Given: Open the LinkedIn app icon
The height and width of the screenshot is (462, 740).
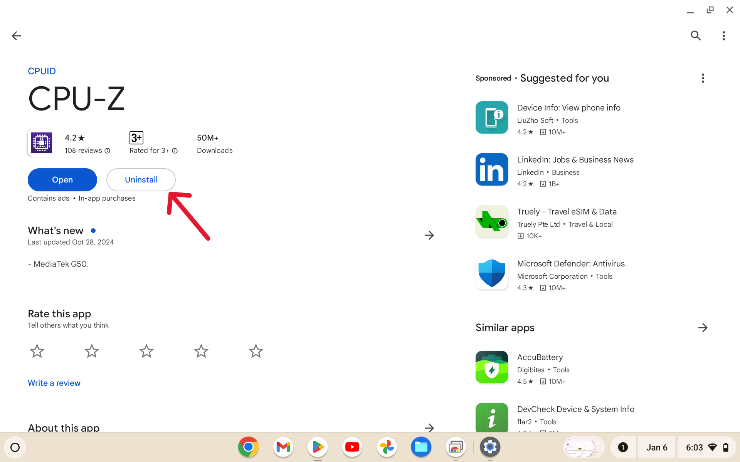Looking at the screenshot, I should click(x=492, y=169).
